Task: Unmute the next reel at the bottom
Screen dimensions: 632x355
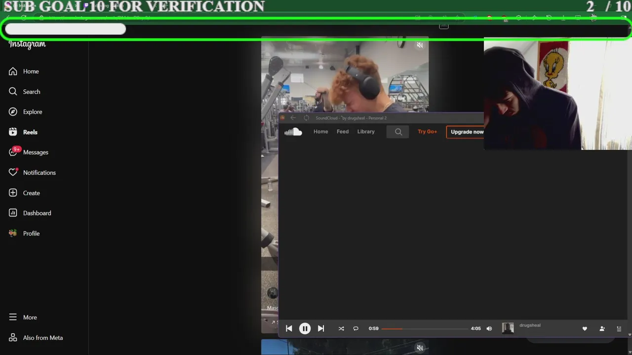Action: (x=420, y=348)
